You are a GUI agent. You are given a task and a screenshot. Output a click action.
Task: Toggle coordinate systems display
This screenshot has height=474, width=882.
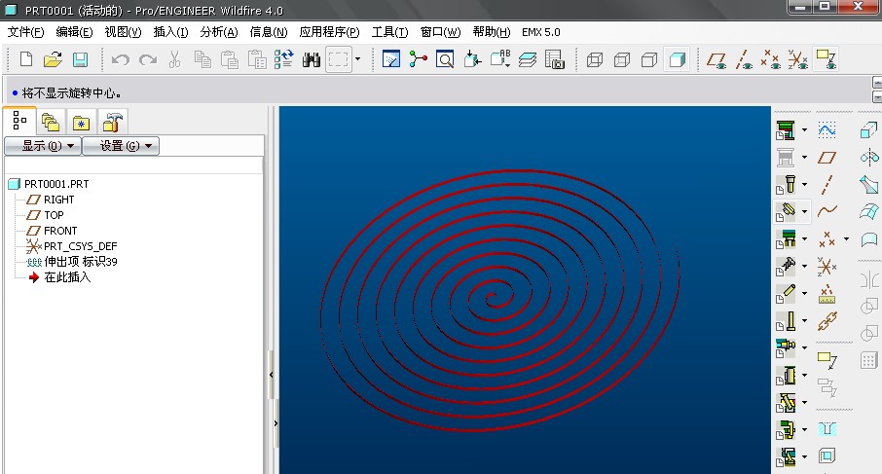click(x=798, y=59)
